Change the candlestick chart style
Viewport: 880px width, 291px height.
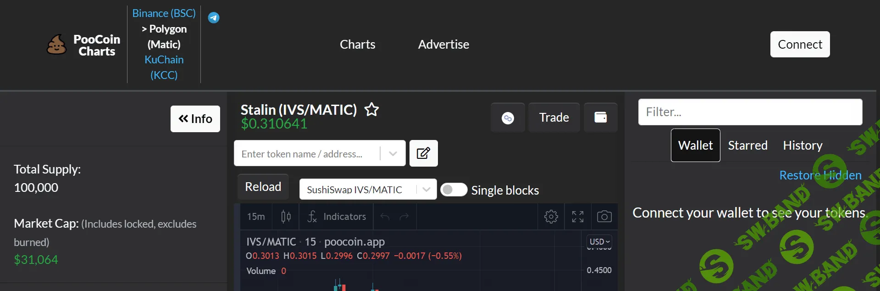pyautogui.click(x=286, y=217)
